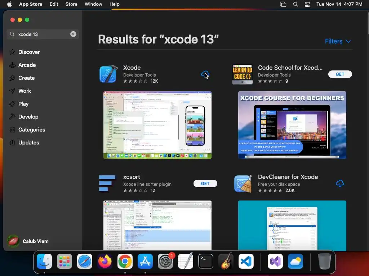This screenshot has height=276, width=369.
Task: Open Finder from the Dock
Action: point(44,261)
